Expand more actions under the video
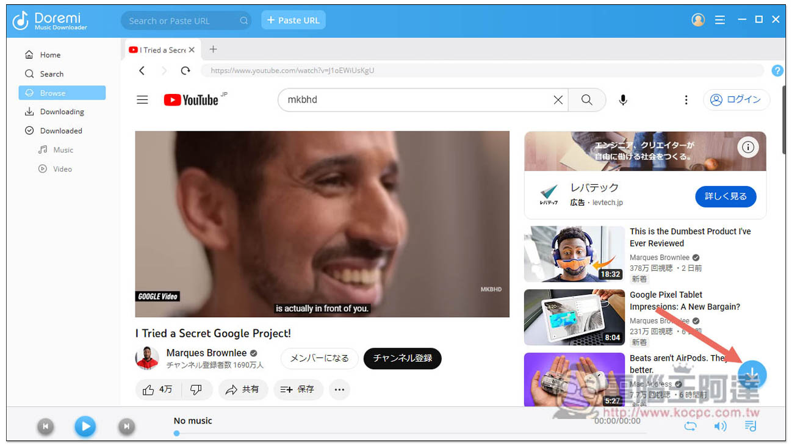This screenshot has width=792, height=446. [339, 389]
